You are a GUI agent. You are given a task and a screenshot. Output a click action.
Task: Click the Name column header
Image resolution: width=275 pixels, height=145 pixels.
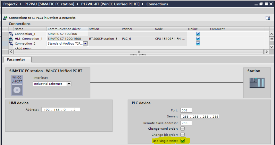click(x=30, y=29)
